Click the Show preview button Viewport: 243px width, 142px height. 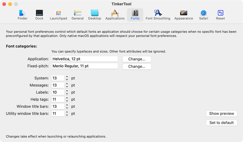[221, 114]
